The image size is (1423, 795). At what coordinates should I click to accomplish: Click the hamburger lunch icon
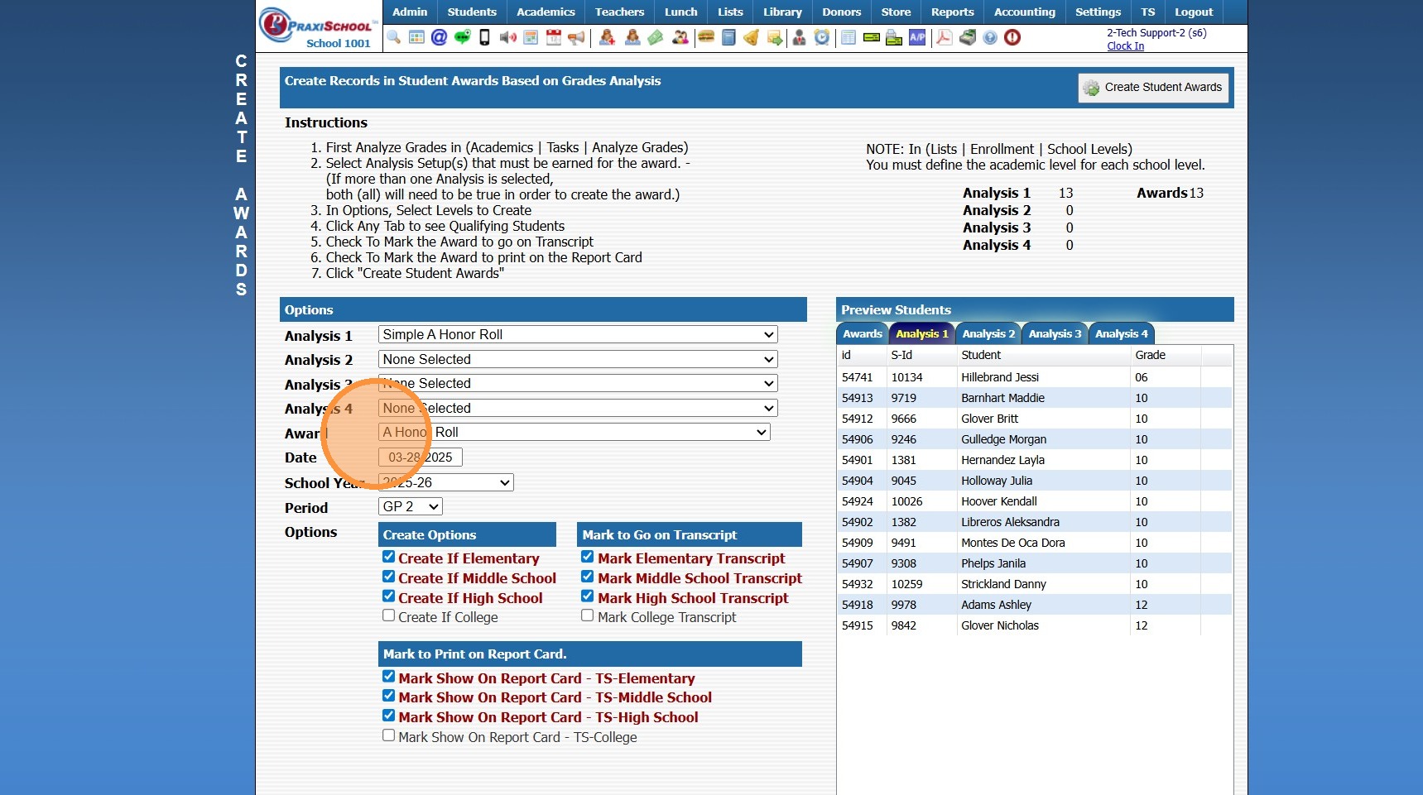click(x=706, y=37)
